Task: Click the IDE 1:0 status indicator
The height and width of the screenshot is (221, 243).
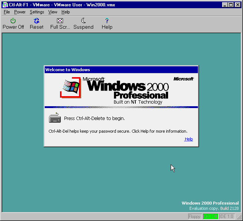Action: pos(227,217)
